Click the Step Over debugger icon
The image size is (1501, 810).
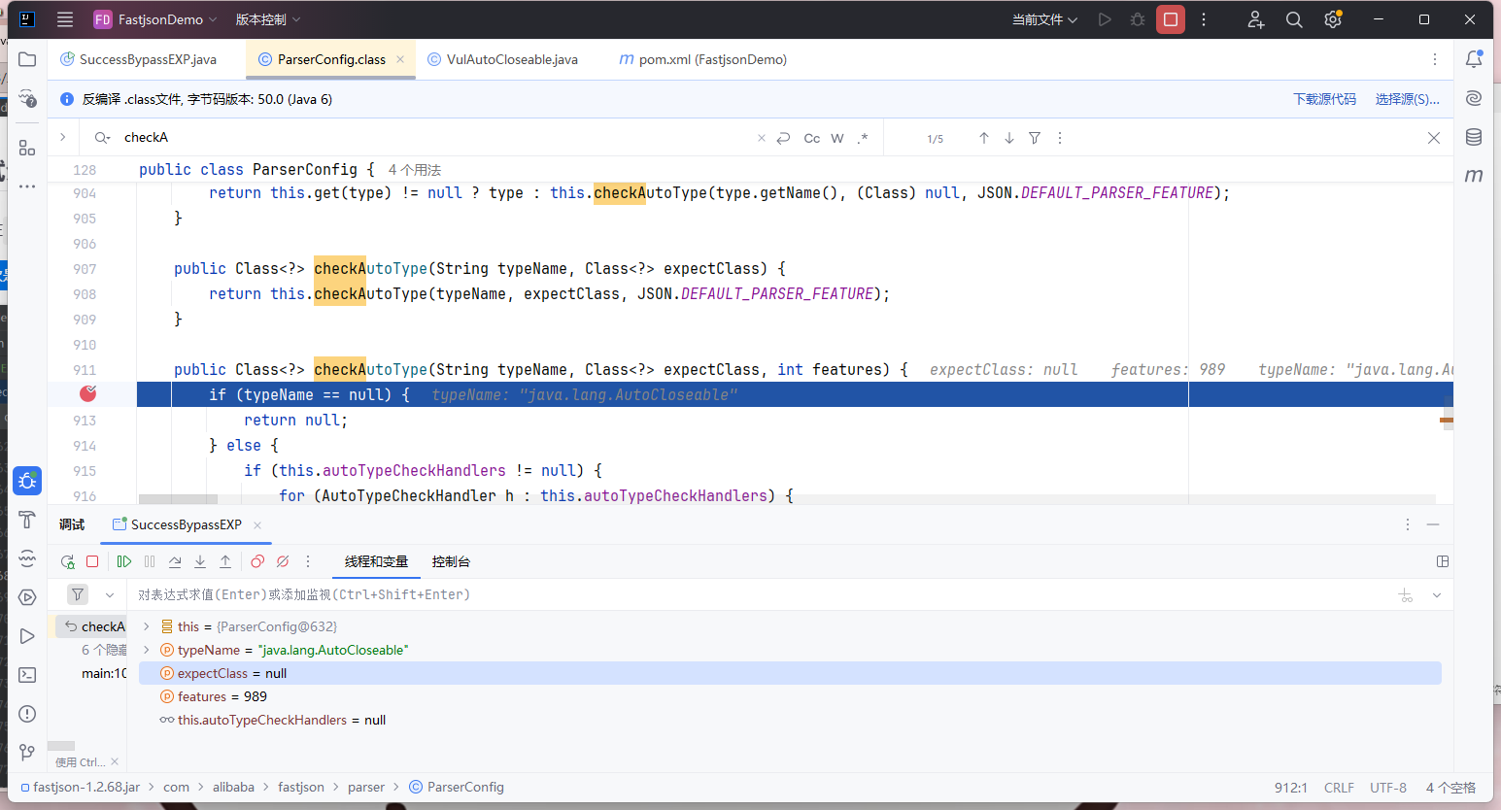point(175,561)
